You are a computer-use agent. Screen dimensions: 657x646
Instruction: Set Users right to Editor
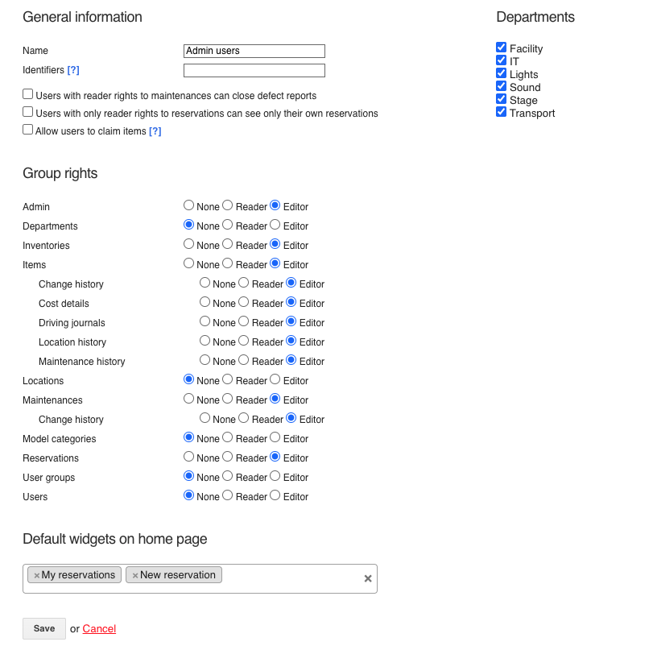pyautogui.click(x=275, y=495)
